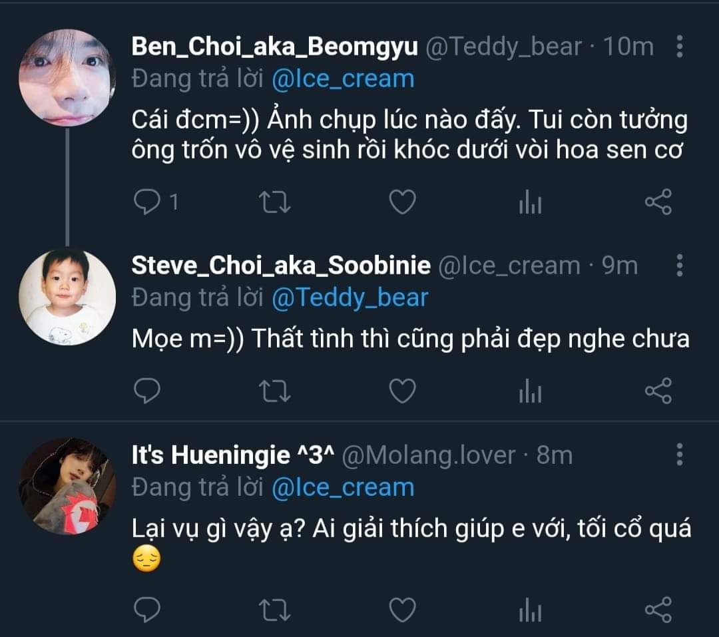View analytics for Hueningie's tweet

tap(530, 610)
